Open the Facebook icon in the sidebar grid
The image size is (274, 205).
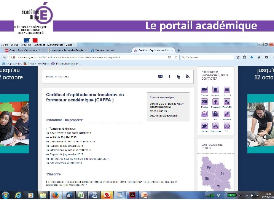coord(215,102)
